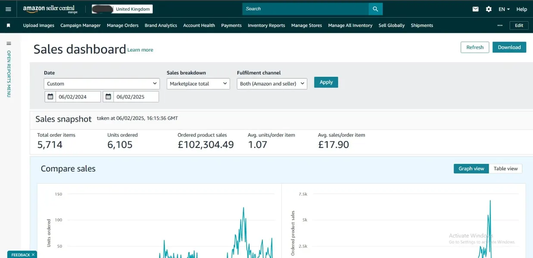Open Campaign Manager
The image size is (533, 258).
click(81, 25)
